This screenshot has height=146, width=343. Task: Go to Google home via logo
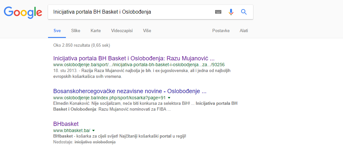[23, 13]
